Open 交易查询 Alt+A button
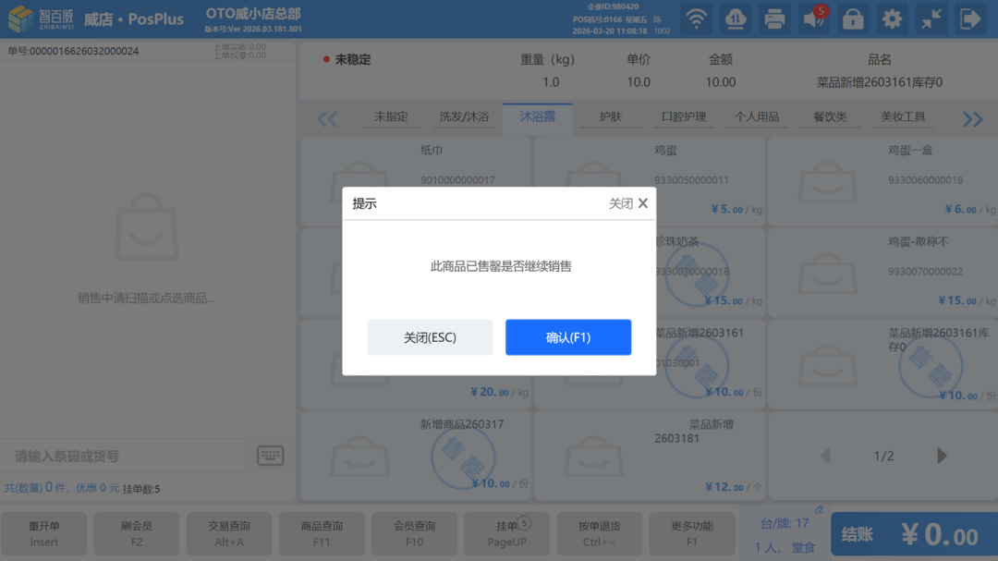The height and width of the screenshot is (561, 998). click(x=229, y=533)
